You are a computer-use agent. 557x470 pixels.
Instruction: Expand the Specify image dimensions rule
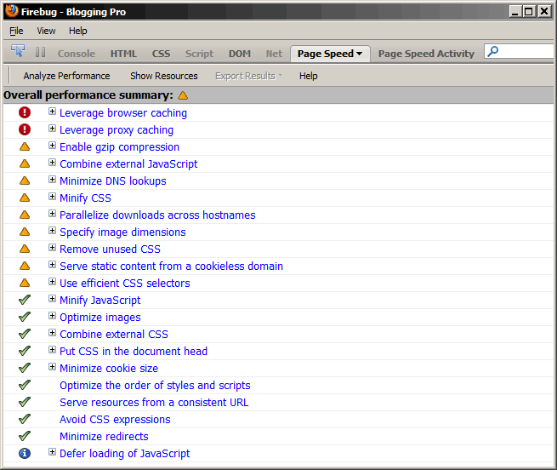pos(52,231)
